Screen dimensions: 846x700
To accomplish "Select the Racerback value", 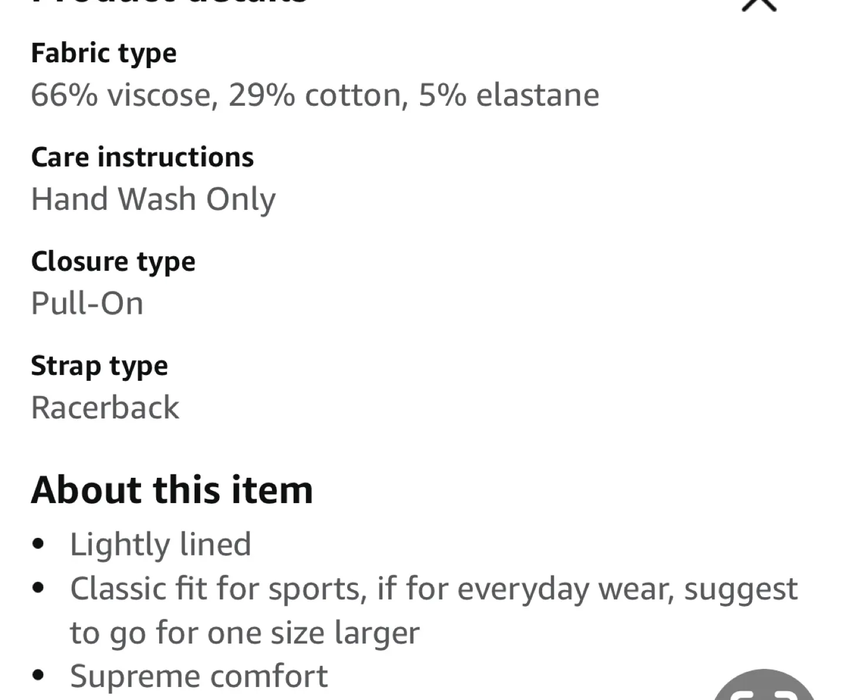I will pyautogui.click(x=106, y=407).
